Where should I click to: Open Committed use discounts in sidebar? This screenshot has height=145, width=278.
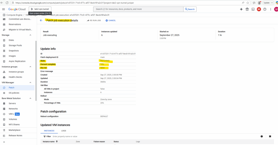click(x=20, y=19)
